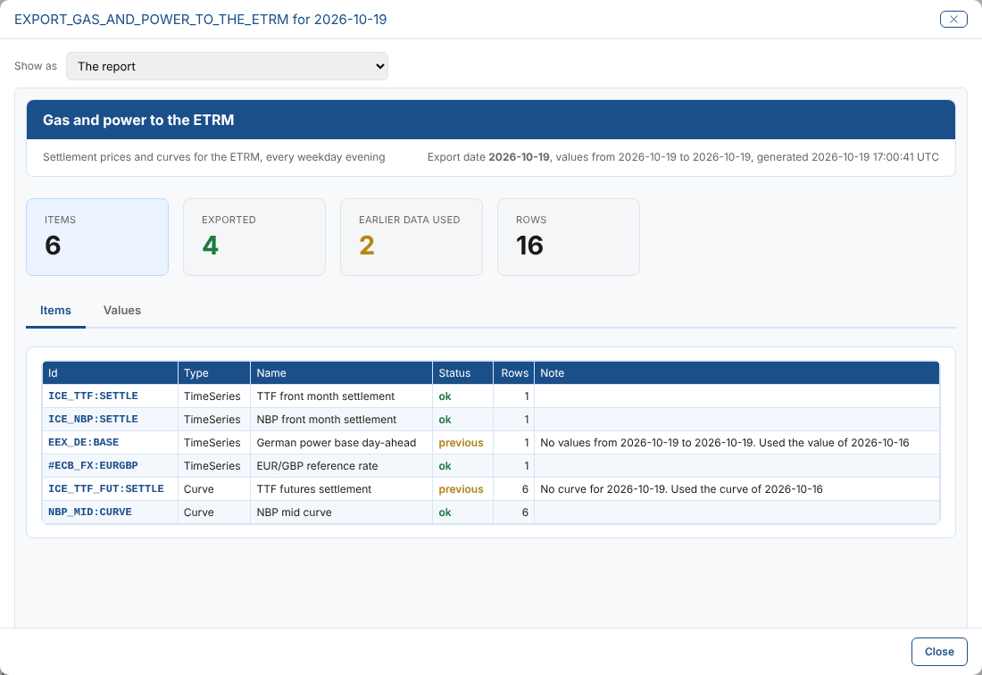Click the Close button
Screen dimensions: 982x675
(939, 652)
